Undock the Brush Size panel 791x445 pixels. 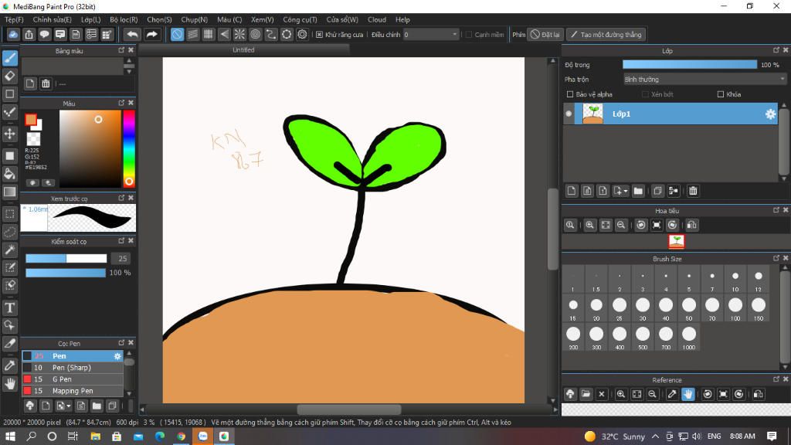tap(776, 258)
